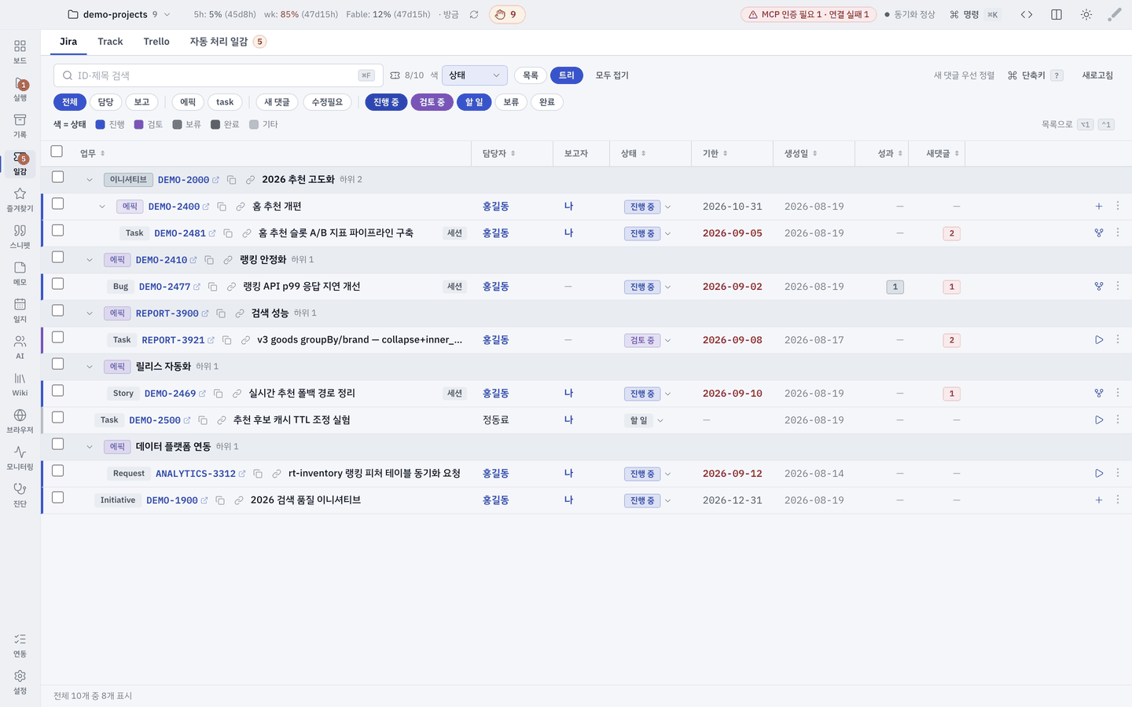Viewport: 1132px width, 707px height.
Task: Open the 자동 처리 일감 tab
Action: 228,42
